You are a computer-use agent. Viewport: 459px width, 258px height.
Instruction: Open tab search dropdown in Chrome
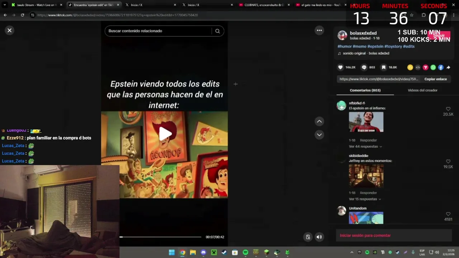pos(5,5)
